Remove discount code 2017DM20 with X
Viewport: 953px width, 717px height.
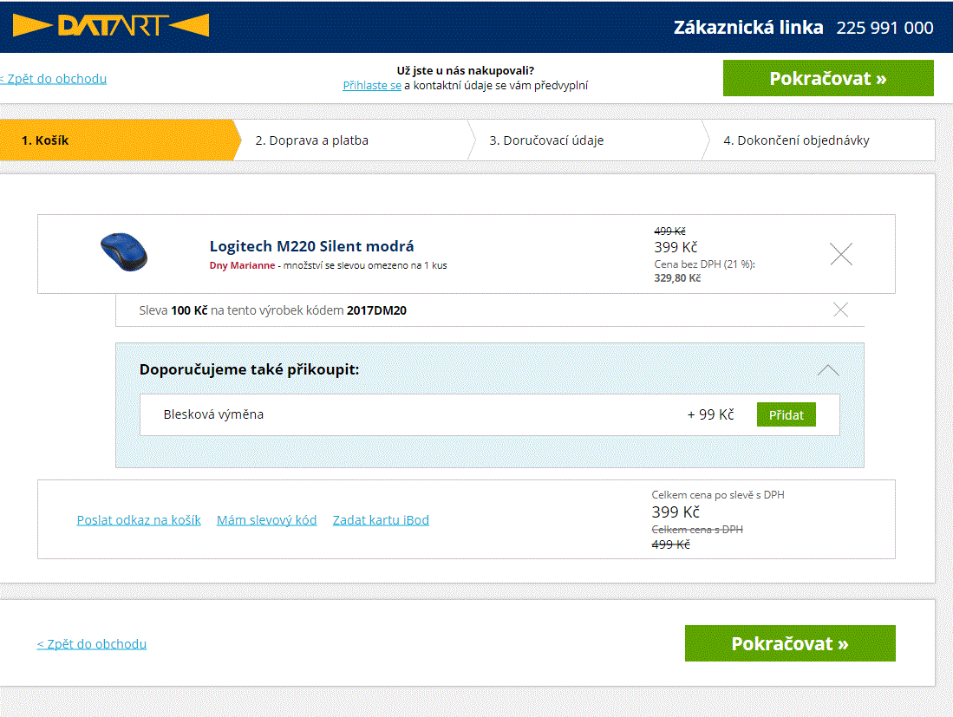(x=840, y=310)
